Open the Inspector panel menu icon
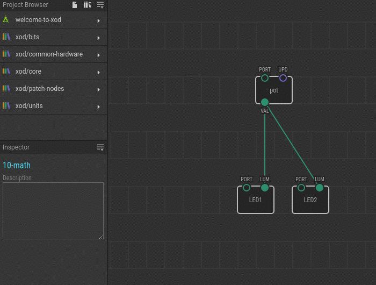This screenshot has width=376, height=285. [100, 147]
